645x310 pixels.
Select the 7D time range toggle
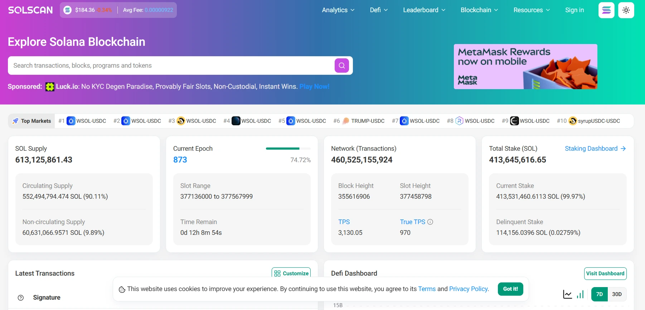point(599,294)
